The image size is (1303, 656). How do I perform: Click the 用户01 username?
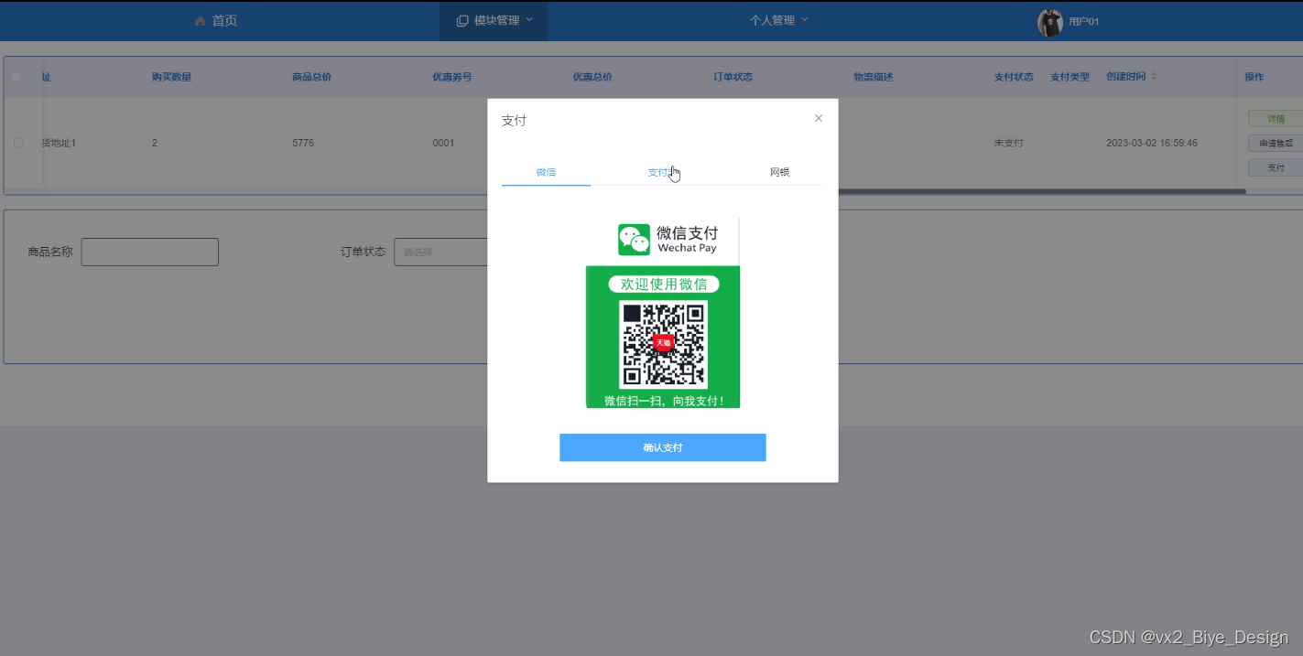[x=1083, y=21]
